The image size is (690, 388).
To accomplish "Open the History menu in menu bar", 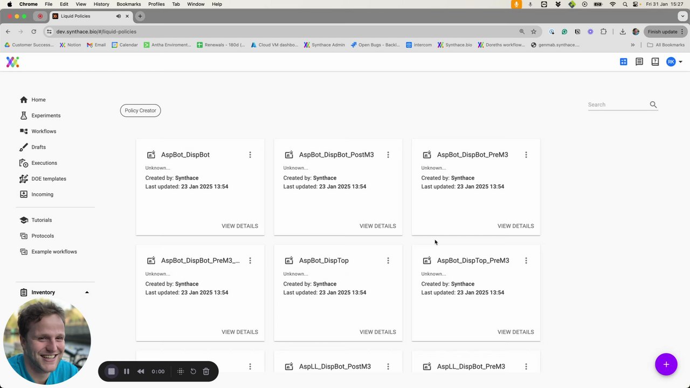I will coord(101,4).
